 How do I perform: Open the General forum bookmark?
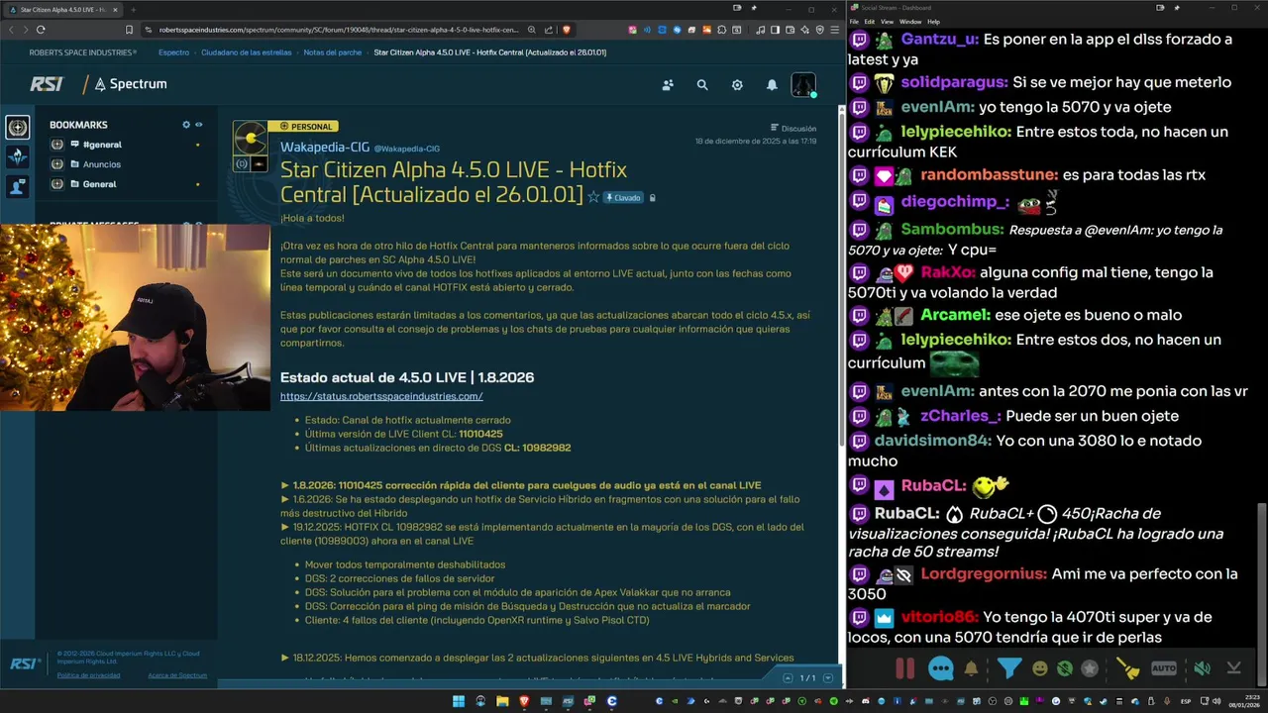(x=99, y=184)
